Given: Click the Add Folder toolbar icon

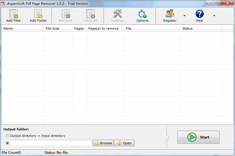Looking at the screenshot, I should tap(38, 14).
